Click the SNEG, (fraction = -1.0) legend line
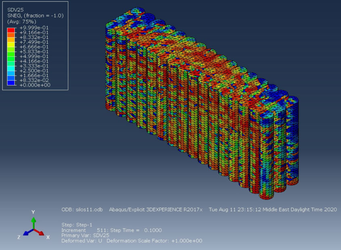Viewport: 341px width, 250px height. point(36,16)
